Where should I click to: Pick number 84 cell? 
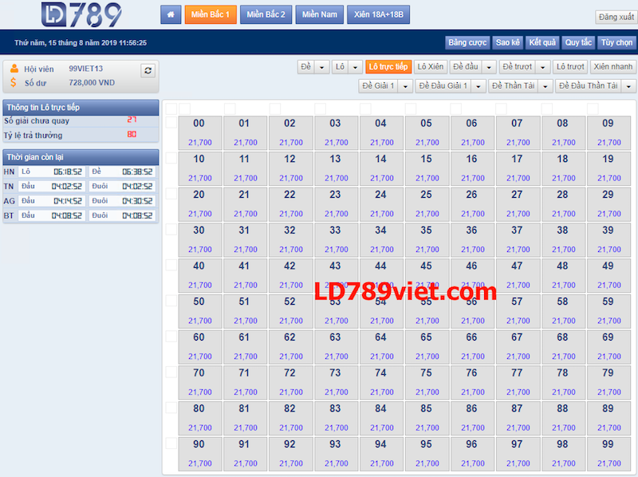[x=382, y=418]
